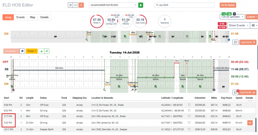Sort by the Start column header

point(6,98)
